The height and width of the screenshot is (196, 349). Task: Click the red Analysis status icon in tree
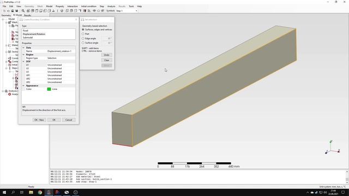click(10, 94)
